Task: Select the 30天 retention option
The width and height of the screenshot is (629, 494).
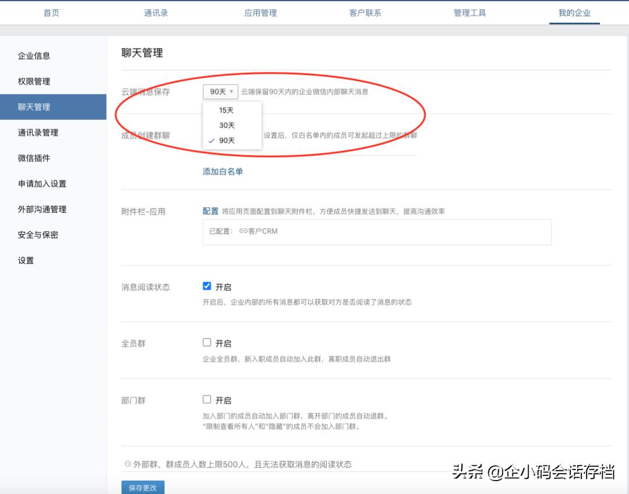Action: (227, 125)
